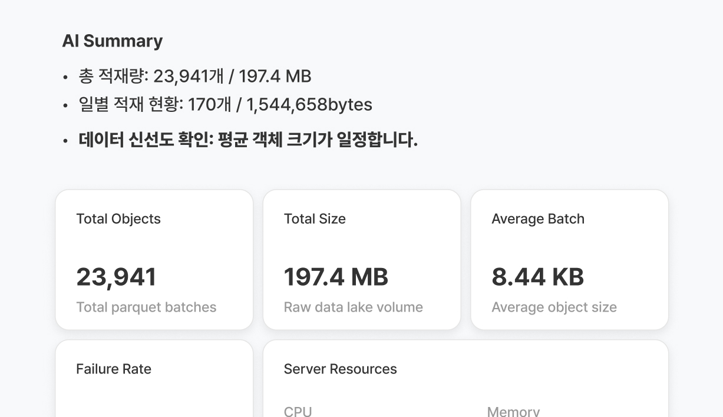Viewport: 723px width, 417px height.
Task: Click the AI Summary heading
Action: click(x=112, y=41)
